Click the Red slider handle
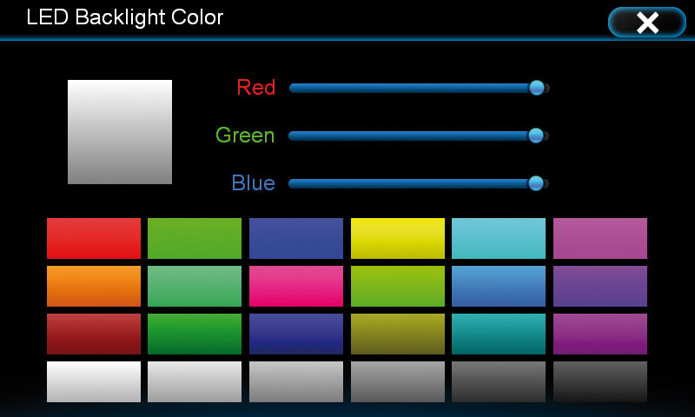This screenshot has height=417, width=695. tap(537, 88)
